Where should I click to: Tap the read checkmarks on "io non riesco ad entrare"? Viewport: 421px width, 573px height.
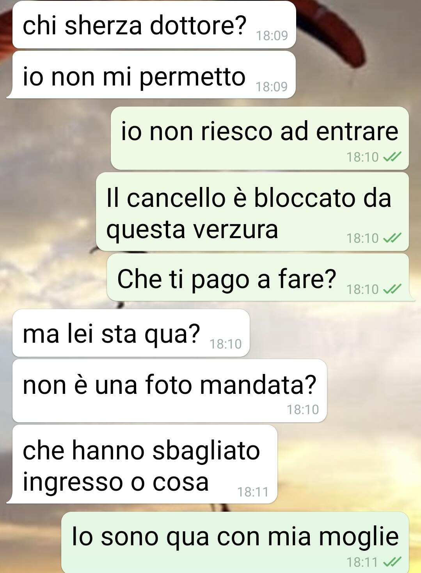point(392,157)
